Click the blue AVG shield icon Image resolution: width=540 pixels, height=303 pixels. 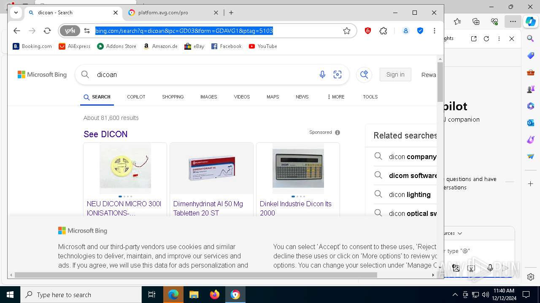click(x=420, y=31)
